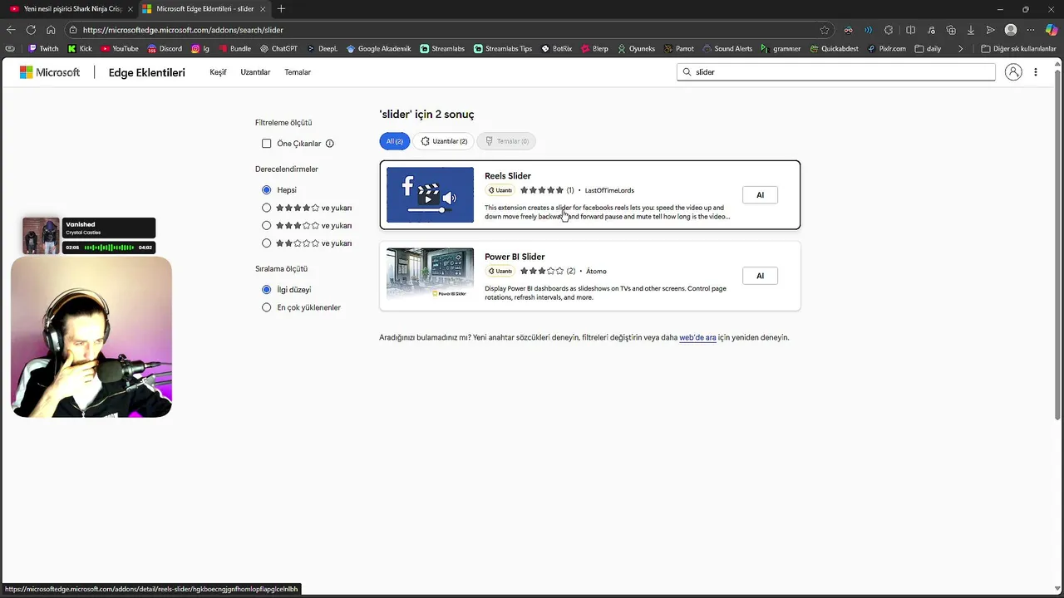Sort by En çok yüklenenler
The image size is (1064, 598).
pyautogui.click(x=267, y=307)
